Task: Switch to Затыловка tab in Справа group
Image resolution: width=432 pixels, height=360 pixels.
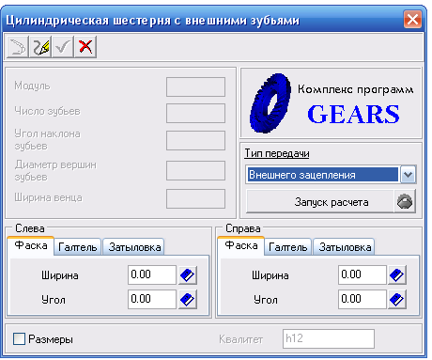Action: 345,247
